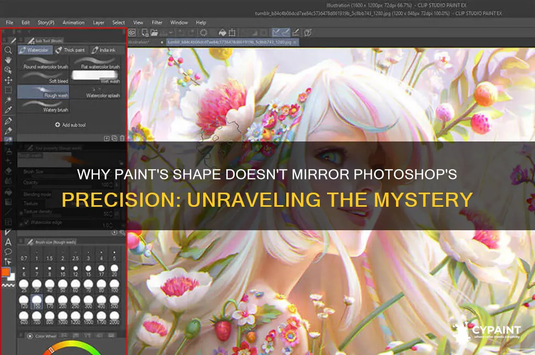535x355 pixels.
Task: Select brush size 150
Action: pyautogui.click(x=37, y=302)
